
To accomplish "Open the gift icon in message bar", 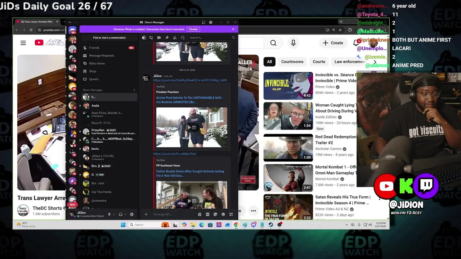I will (200, 214).
